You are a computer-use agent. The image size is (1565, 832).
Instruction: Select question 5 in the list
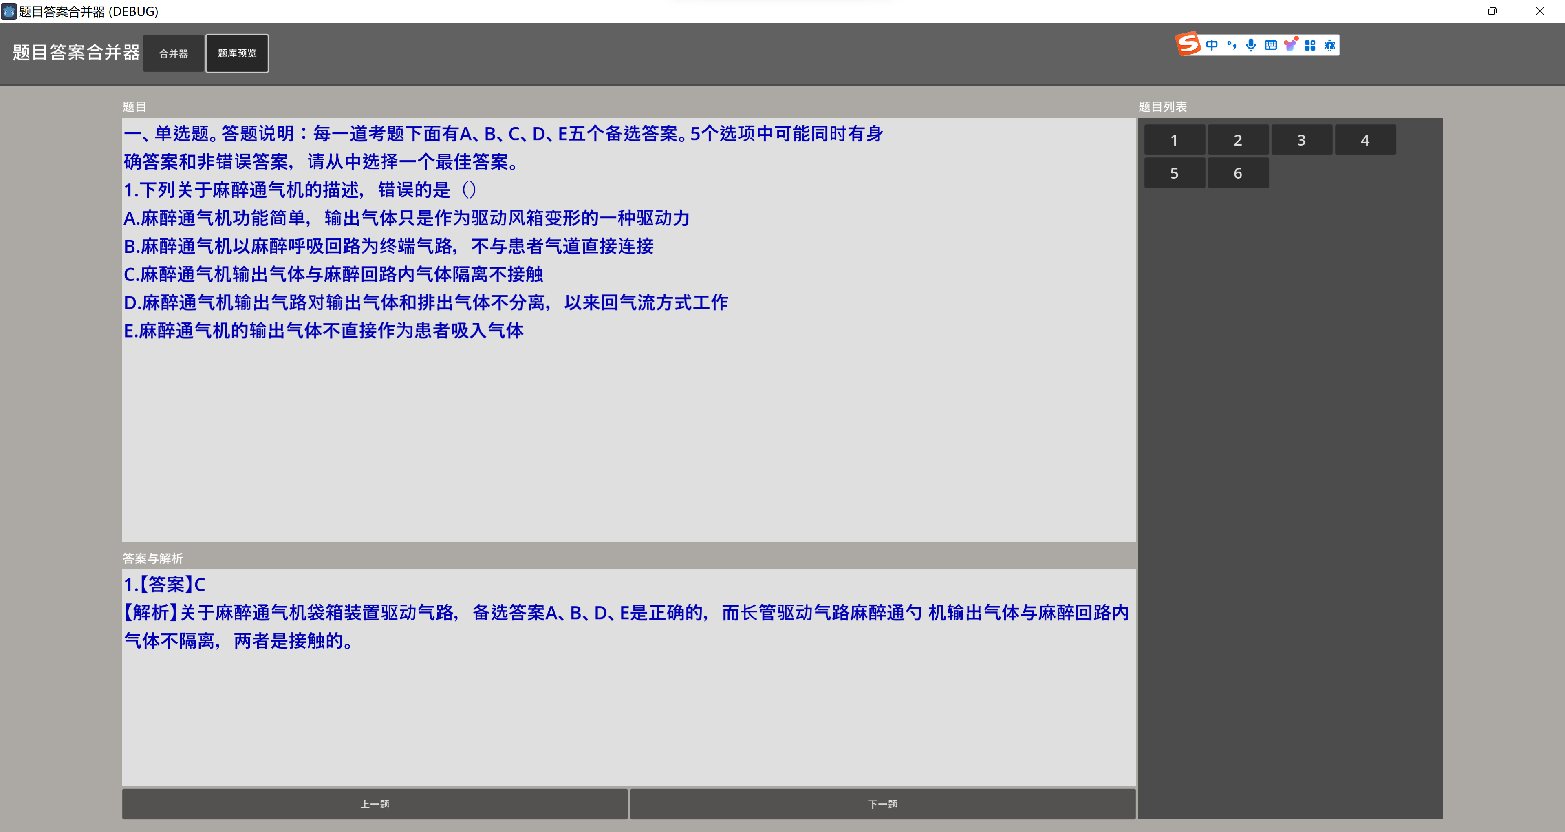(1174, 173)
